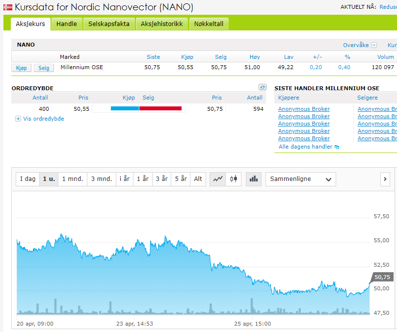Screen dimensions: 397x332
Task: Open the Handle tab
Action: [x=67, y=24]
